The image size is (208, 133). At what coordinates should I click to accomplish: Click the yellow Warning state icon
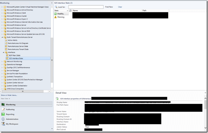pyautogui.click(x=56, y=17)
